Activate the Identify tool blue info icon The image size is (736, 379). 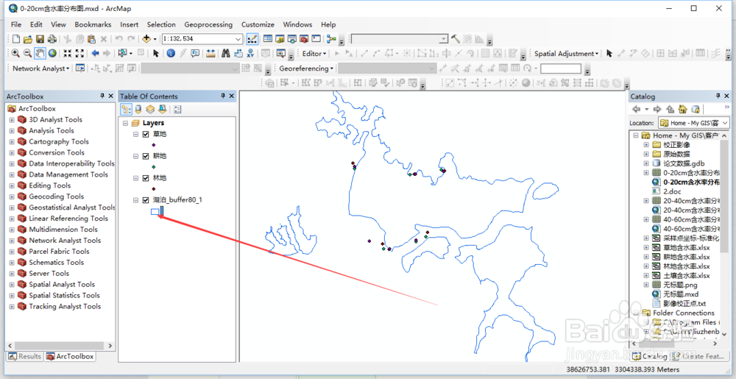point(171,54)
